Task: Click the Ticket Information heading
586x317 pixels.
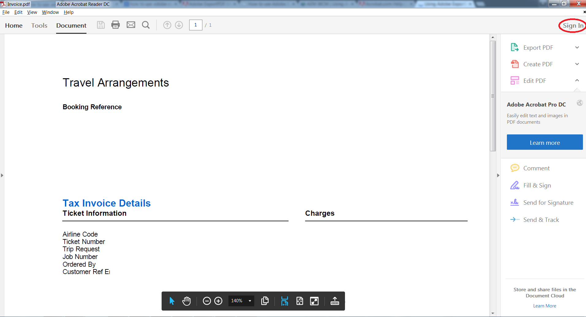Action: [x=94, y=213]
